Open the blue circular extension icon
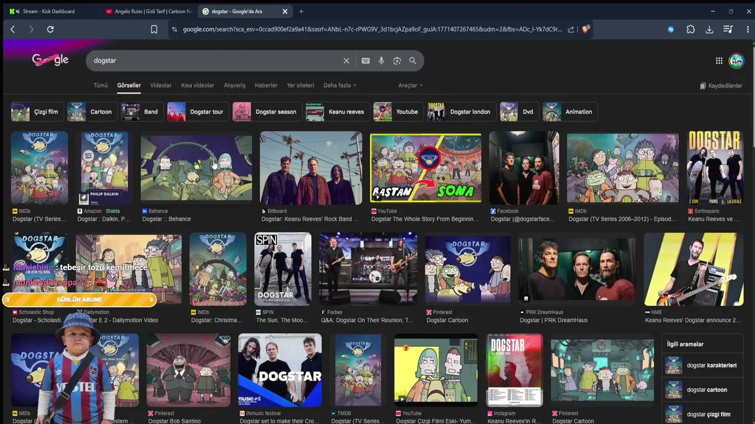Screen dimensions: 755x424 (671, 29)
